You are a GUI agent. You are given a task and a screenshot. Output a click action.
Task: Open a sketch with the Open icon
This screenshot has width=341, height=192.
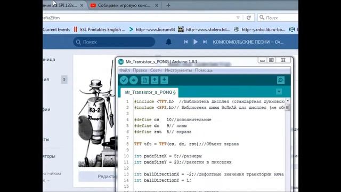(155, 81)
